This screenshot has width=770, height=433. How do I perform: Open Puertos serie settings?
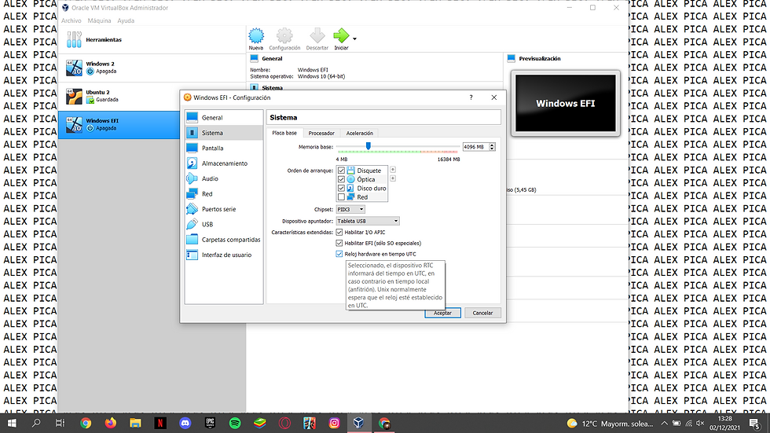tap(223, 209)
